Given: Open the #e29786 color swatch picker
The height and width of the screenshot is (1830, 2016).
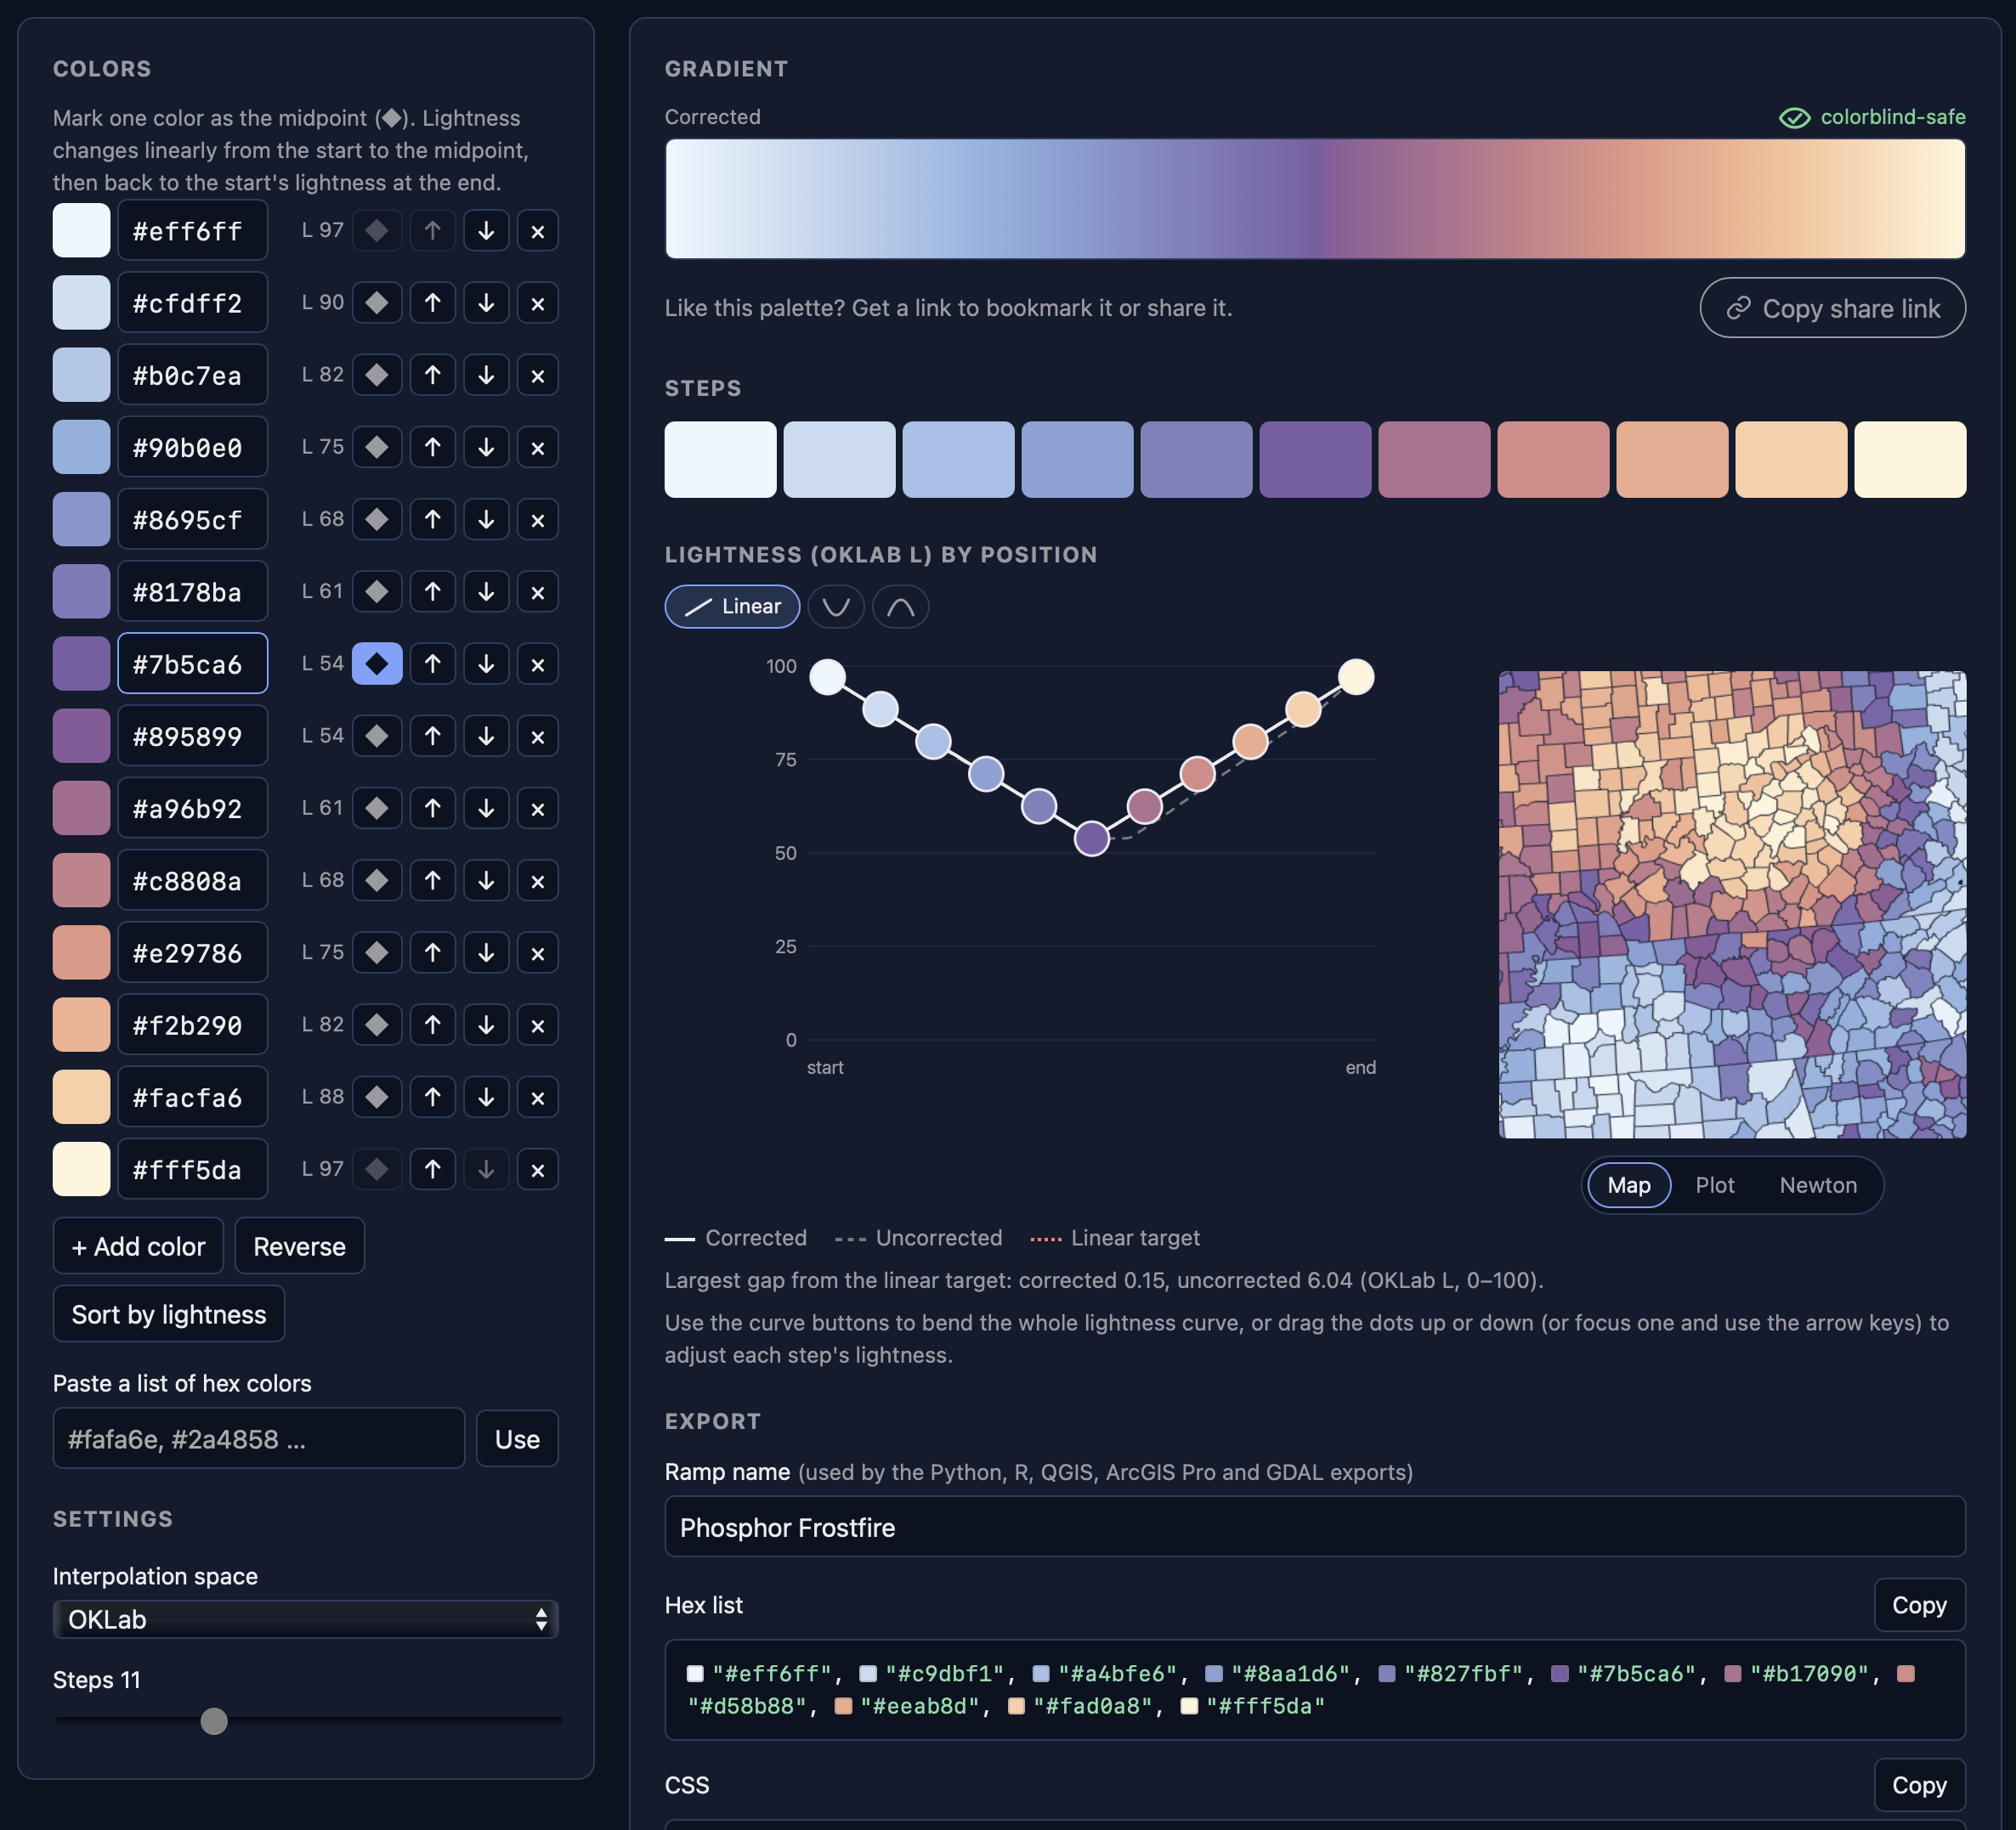Looking at the screenshot, I should point(81,952).
